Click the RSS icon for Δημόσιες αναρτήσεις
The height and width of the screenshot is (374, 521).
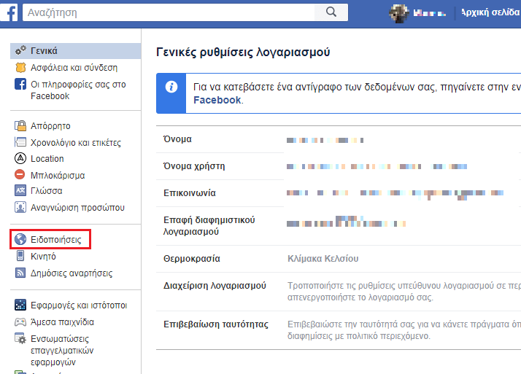click(x=20, y=273)
